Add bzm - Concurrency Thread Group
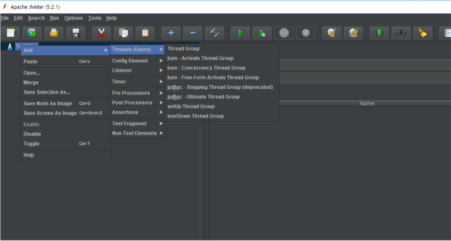The image size is (451, 241). [222, 68]
